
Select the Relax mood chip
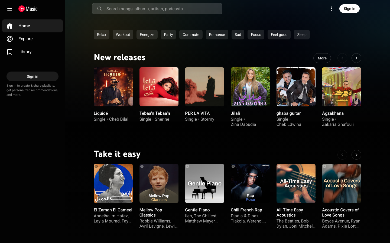102,35
